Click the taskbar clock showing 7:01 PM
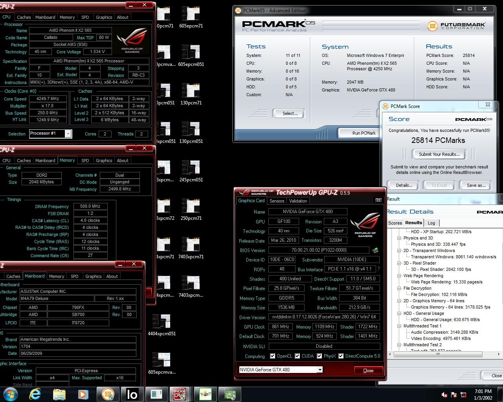503x402 pixels. pos(483,394)
